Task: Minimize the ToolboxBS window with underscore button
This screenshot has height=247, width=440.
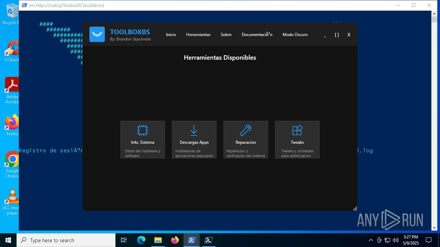Action: click(x=325, y=35)
